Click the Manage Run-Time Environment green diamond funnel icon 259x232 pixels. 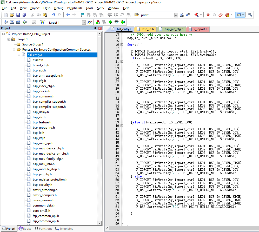116,22
